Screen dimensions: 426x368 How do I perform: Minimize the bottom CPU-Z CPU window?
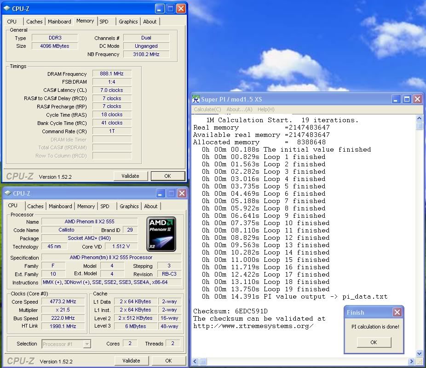pos(161,193)
